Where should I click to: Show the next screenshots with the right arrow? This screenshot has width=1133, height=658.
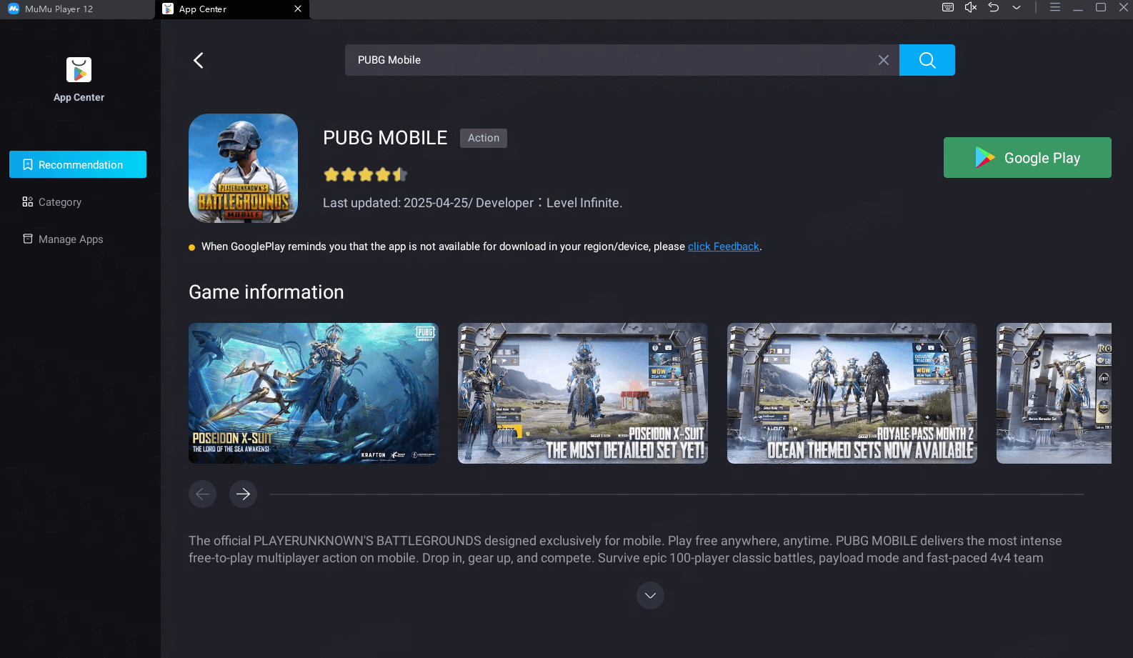click(243, 494)
